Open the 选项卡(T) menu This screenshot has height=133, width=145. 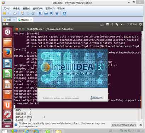point(50,8)
